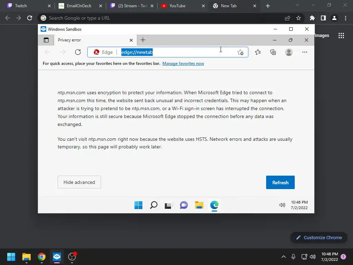353x265 pixels.
Task: Toggle Chrome side panel
Action: pos(323,18)
